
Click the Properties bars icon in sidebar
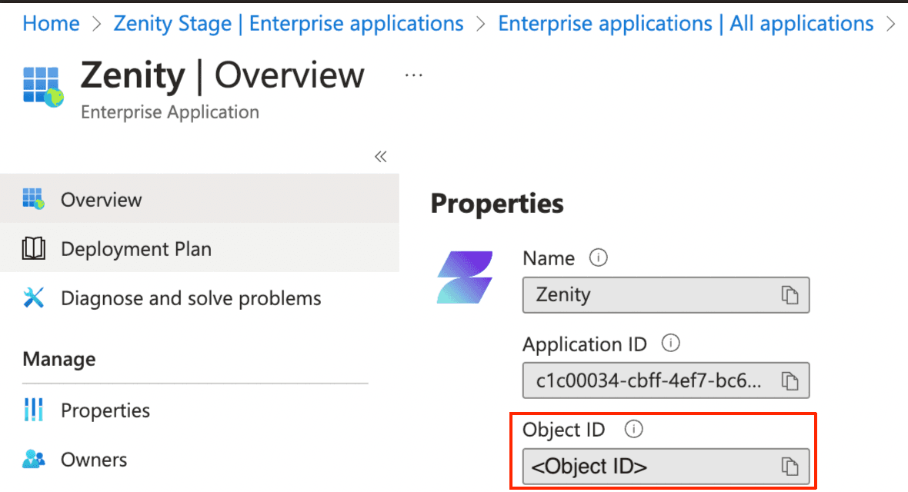(34, 409)
